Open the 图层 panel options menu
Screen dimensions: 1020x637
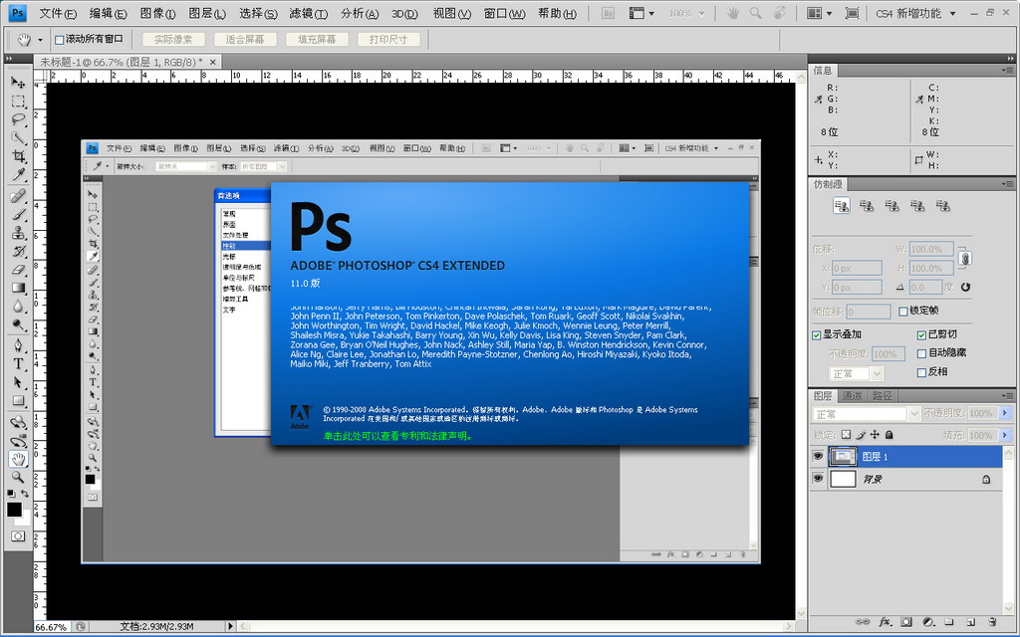point(1007,395)
